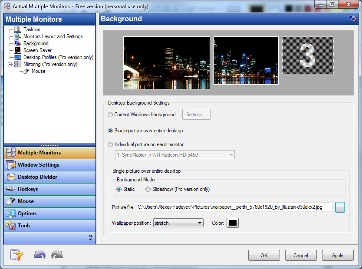362x269 pixels.
Task: Select Individual picture on each monitor
Action: click(110, 144)
